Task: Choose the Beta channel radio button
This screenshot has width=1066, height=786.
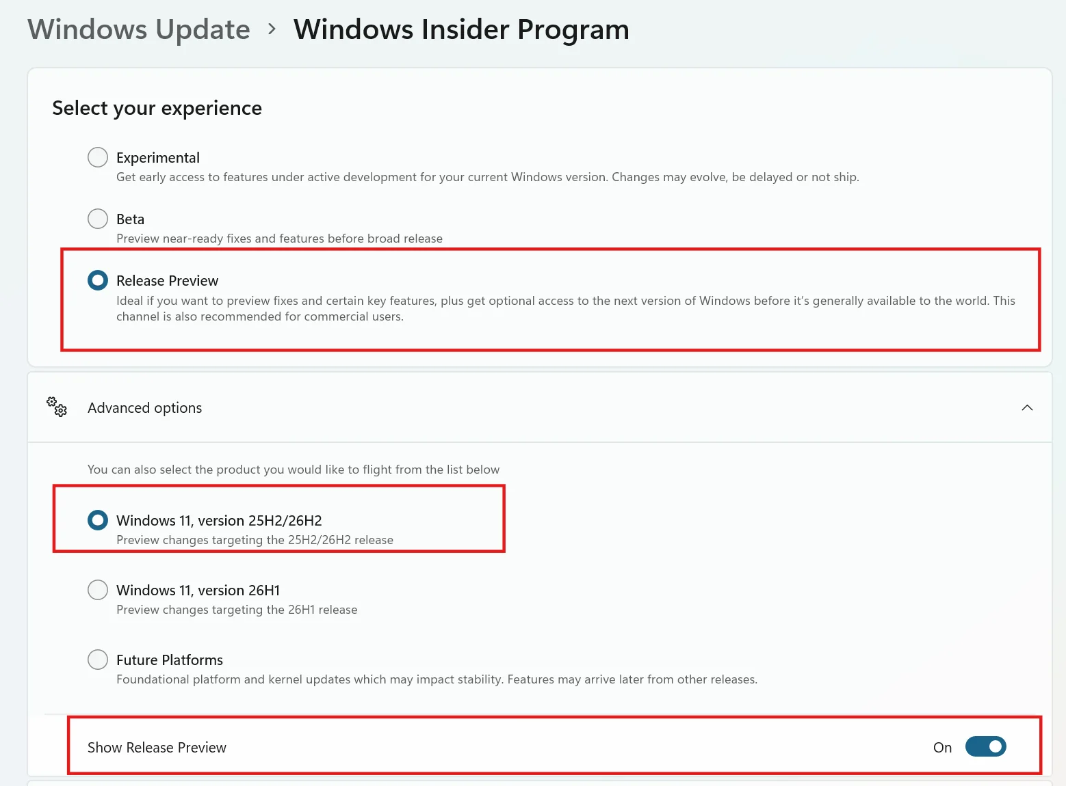Action: pyautogui.click(x=98, y=219)
